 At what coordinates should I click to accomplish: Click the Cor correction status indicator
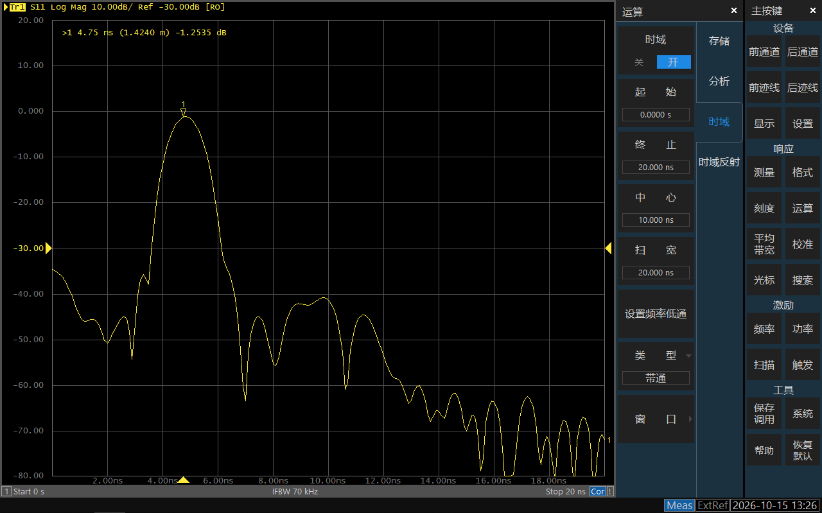(598, 492)
